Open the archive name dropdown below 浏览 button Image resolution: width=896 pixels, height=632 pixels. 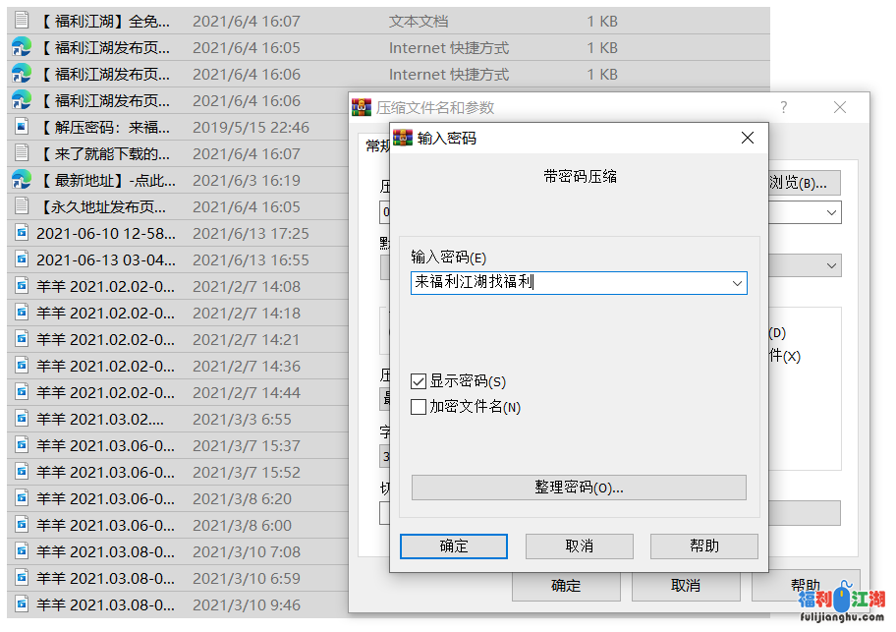pos(832,211)
